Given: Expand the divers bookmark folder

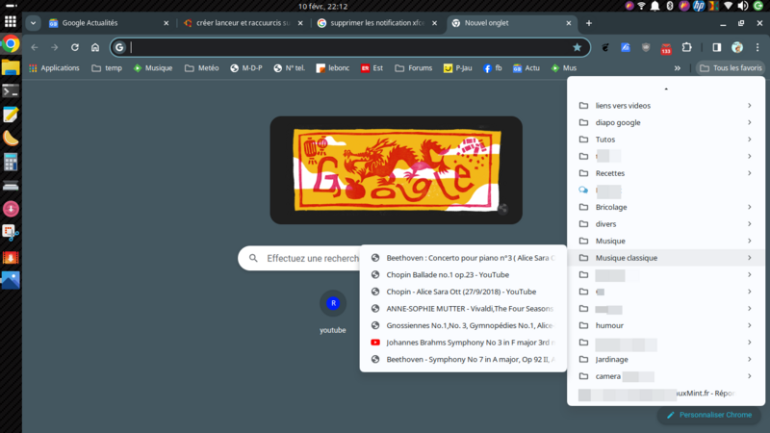Looking at the screenshot, I should (666, 224).
